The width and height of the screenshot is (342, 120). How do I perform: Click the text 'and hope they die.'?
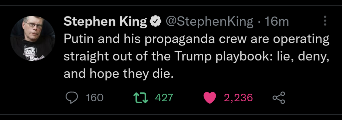click(x=118, y=74)
